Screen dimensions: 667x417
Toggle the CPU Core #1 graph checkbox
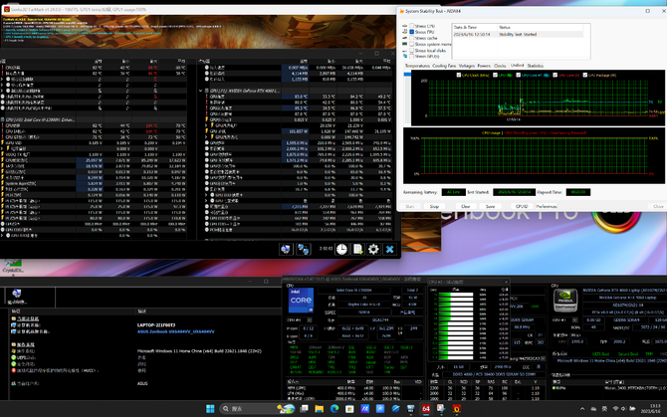pyautogui.click(x=519, y=75)
